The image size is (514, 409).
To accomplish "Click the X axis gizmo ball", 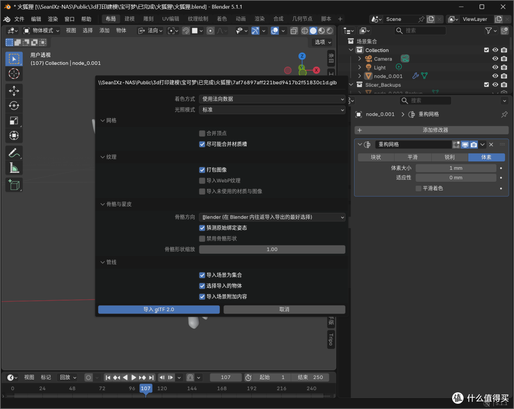I will [316, 70].
